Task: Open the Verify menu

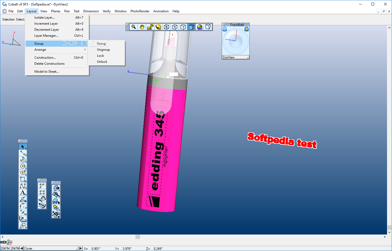Action: pos(107,11)
